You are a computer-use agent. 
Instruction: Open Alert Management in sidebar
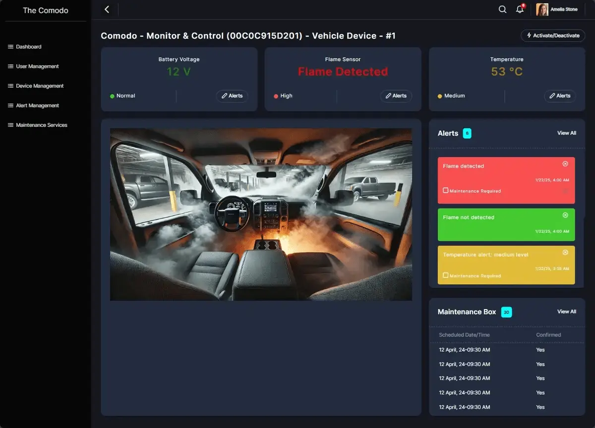click(x=37, y=106)
